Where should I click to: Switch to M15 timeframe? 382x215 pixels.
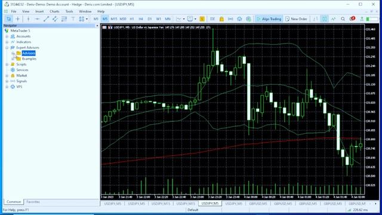(114, 19)
